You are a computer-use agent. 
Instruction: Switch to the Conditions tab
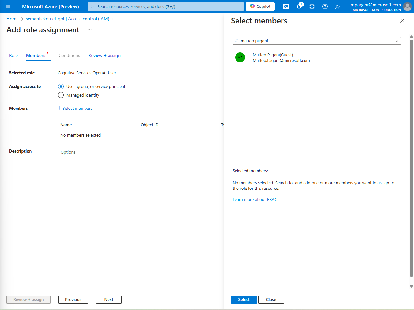(x=69, y=55)
